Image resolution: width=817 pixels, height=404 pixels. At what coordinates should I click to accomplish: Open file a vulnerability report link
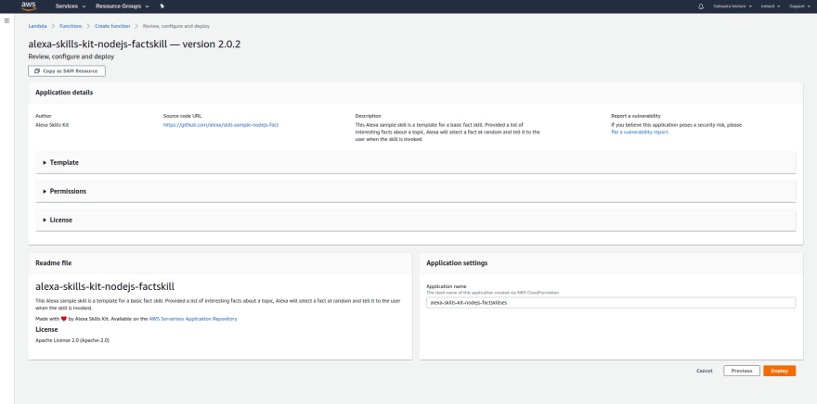coord(640,133)
